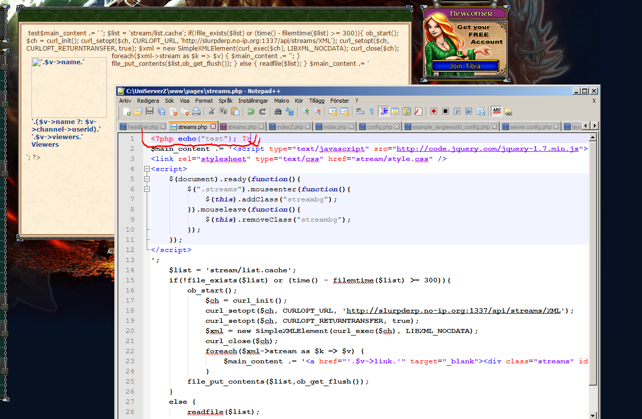This screenshot has height=419, width=642.
Task: Close all documents via toolbar
Action: click(x=185, y=111)
